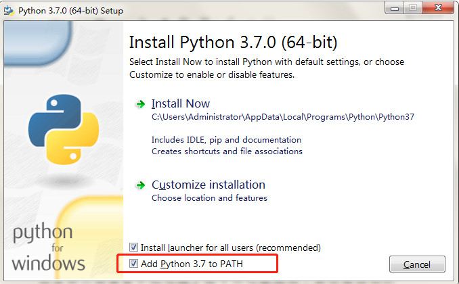The image size is (459, 284).
Task: Open Customize installation options
Action: [x=209, y=185]
